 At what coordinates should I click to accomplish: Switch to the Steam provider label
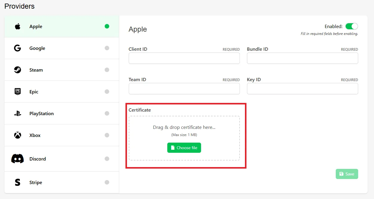pos(36,70)
